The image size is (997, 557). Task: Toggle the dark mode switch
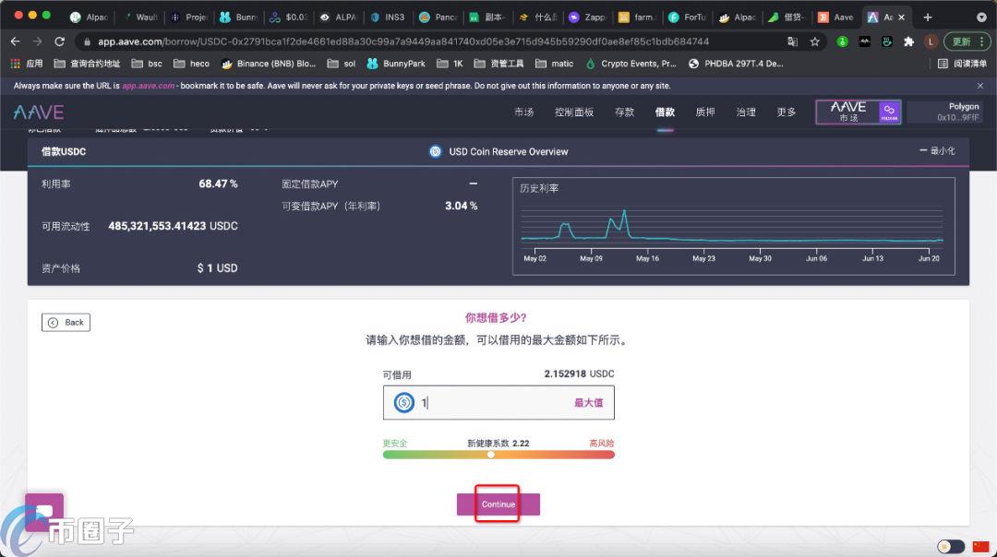951,546
